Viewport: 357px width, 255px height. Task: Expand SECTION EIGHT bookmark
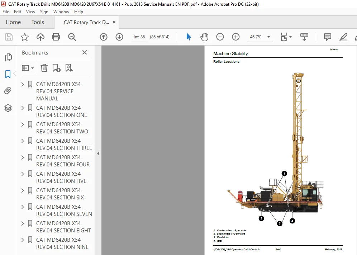[x=23, y=223]
